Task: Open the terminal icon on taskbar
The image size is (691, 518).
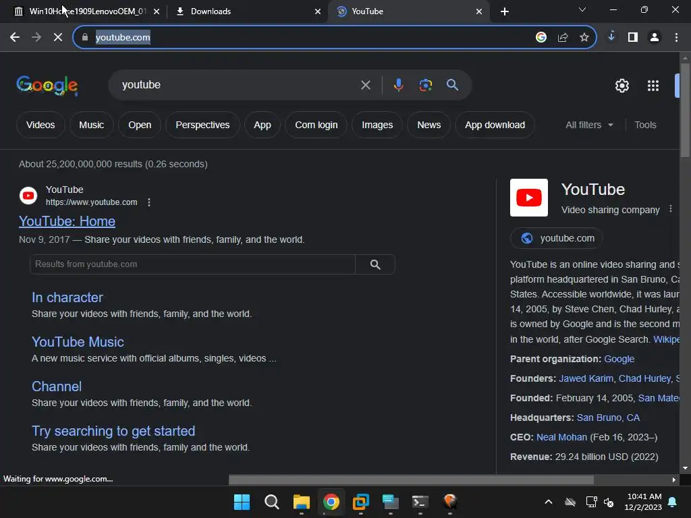Action: [x=420, y=502]
